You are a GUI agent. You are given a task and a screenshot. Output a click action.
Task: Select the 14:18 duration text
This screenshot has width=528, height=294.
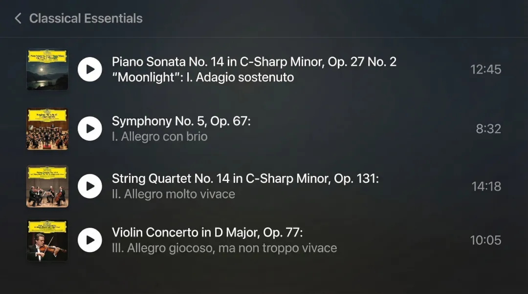click(486, 186)
